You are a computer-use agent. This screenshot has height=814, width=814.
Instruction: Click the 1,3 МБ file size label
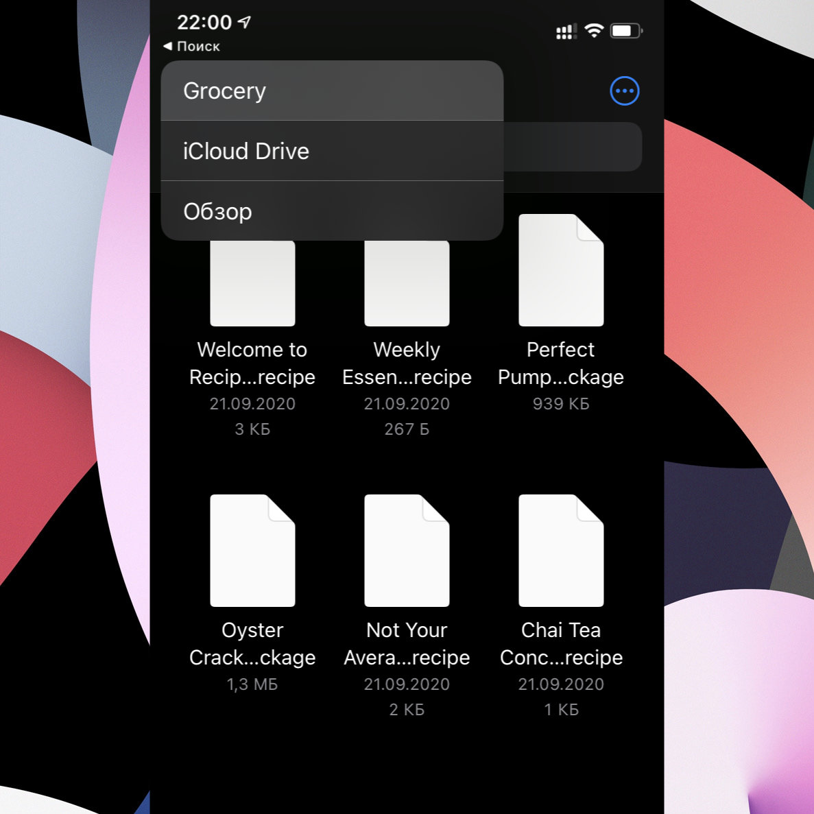[252, 684]
